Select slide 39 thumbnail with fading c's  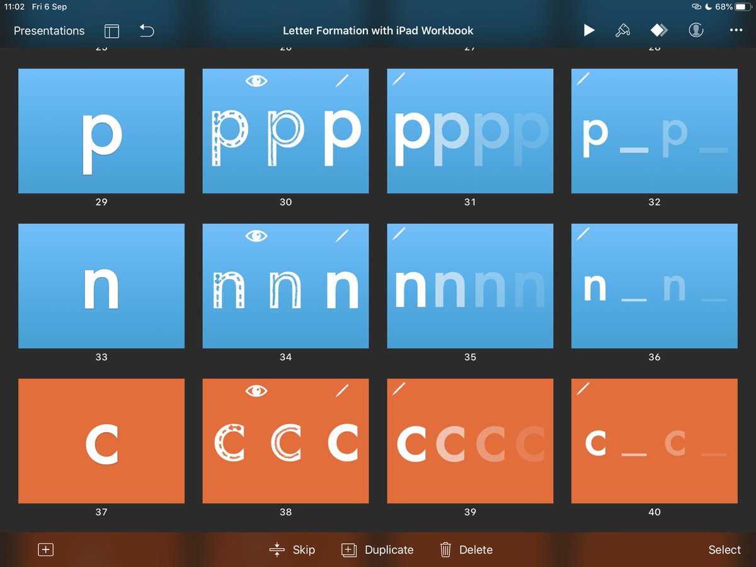click(470, 441)
